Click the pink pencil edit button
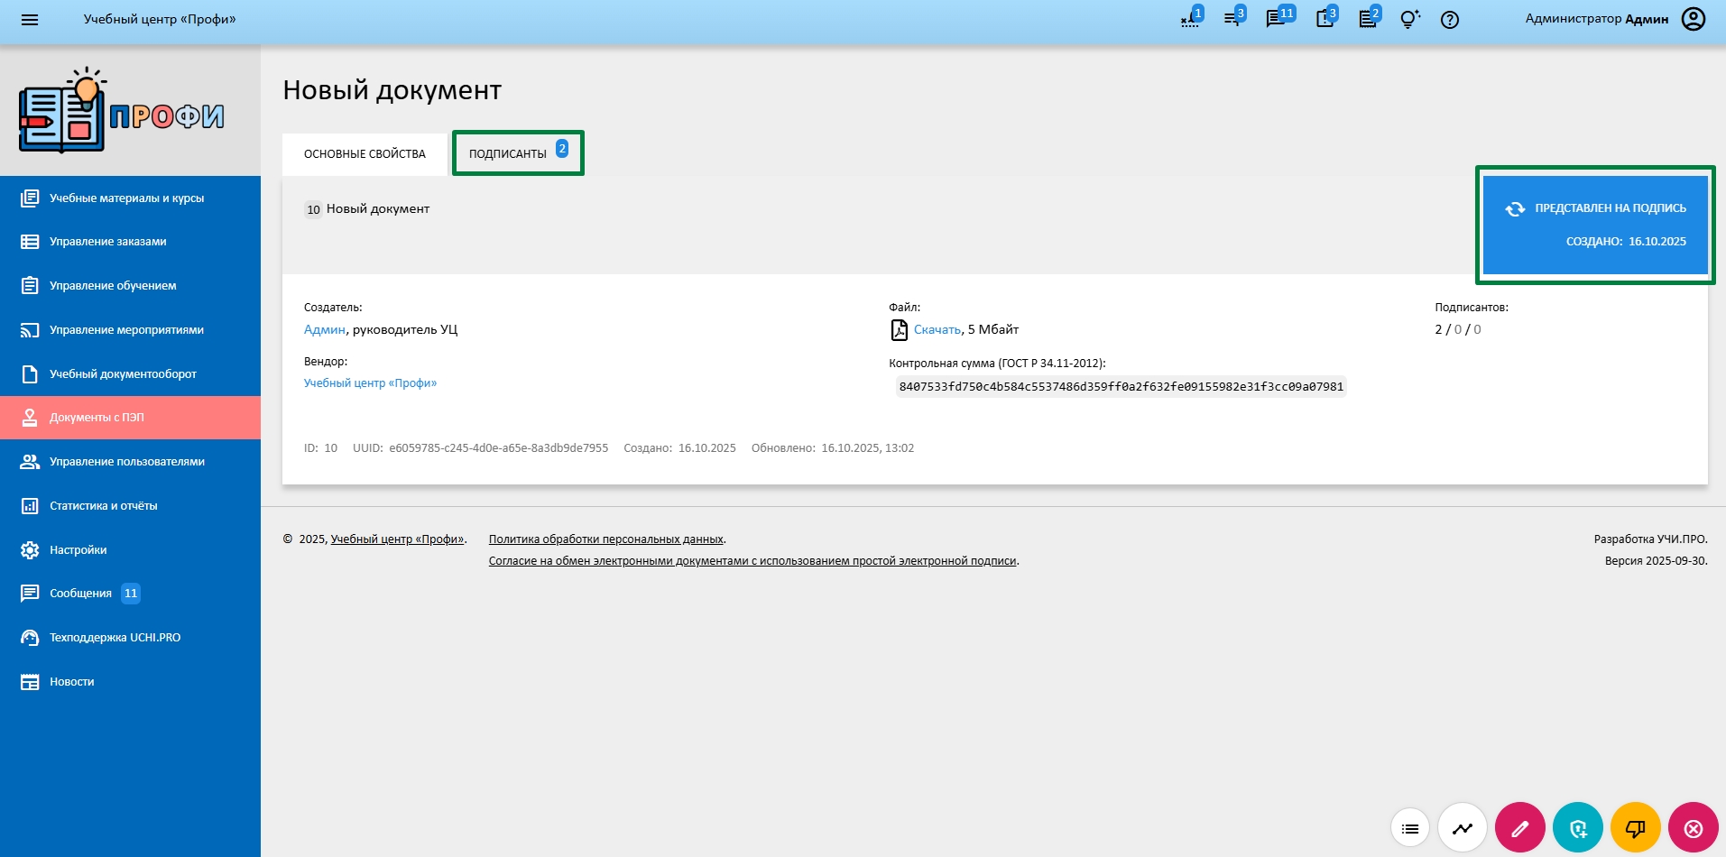The image size is (1726, 857). pos(1519,827)
